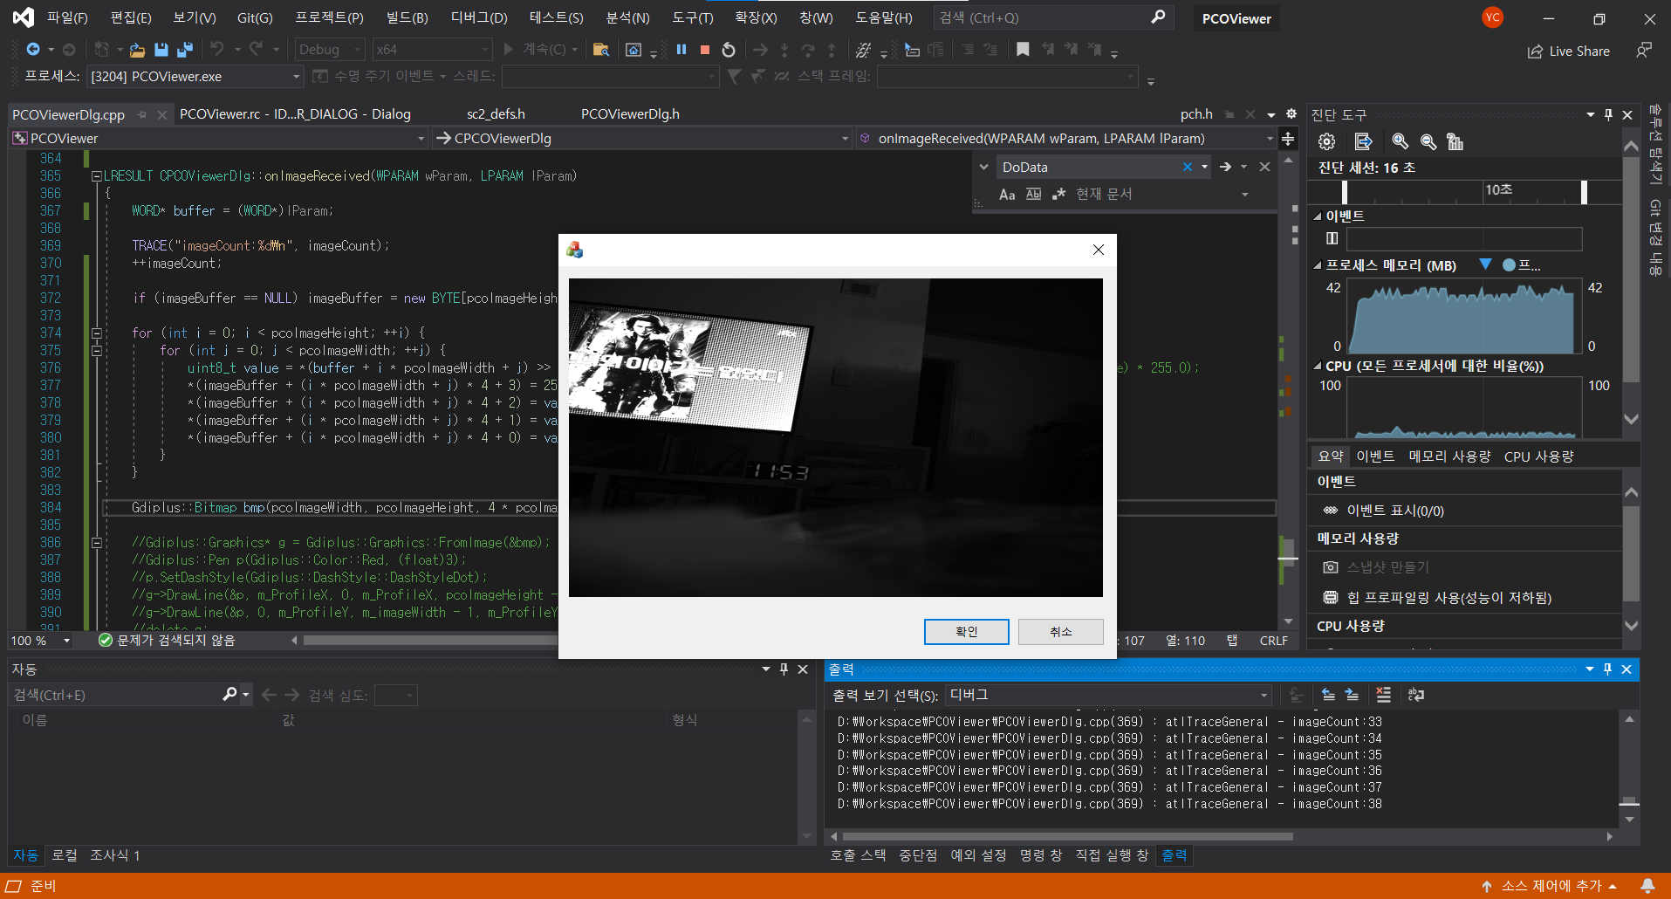Image resolution: width=1671 pixels, height=899 pixels.
Task: Toggle Match Whole Word in find box
Action: point(1033,194)
